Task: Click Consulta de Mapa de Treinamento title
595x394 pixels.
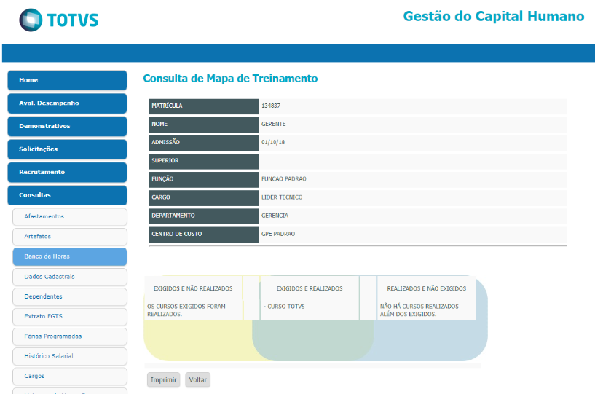Action: pyautogui.click(x=230, y=79)
